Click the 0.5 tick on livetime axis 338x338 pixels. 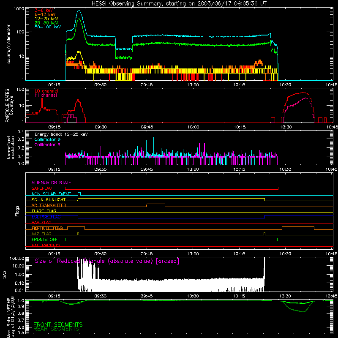point(21,333)
